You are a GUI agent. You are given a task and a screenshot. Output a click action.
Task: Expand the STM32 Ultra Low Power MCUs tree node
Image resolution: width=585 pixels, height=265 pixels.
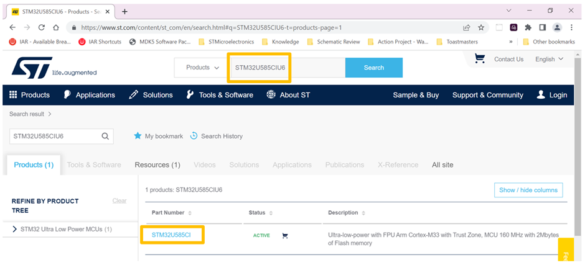(14, 229)
